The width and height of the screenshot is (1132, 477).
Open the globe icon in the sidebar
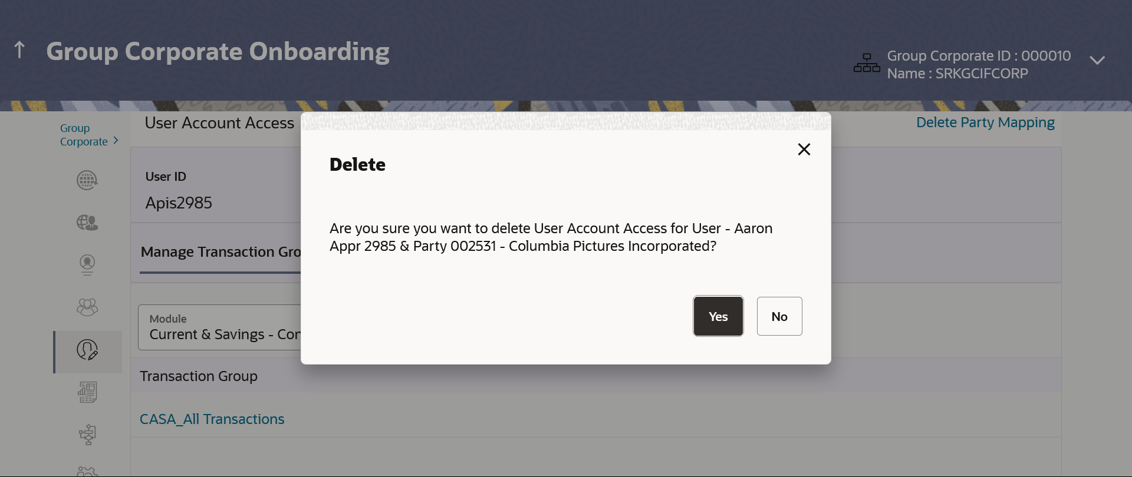pos(87,180)
